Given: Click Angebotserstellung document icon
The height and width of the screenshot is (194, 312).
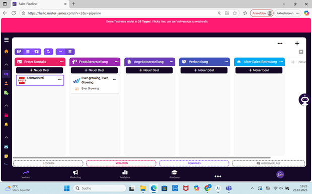Looking at the screenshot, I should click(x=129, y=62).
